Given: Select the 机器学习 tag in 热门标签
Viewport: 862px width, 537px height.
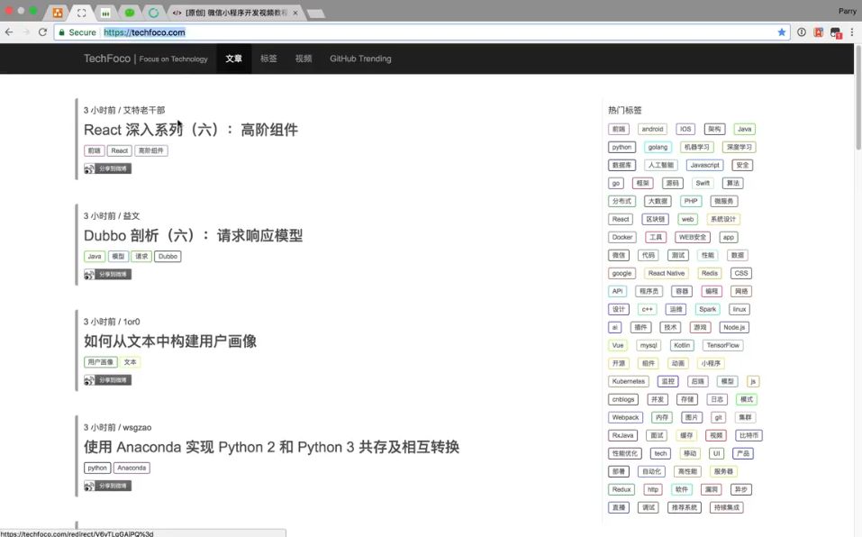Looking at the screenshot, I should point(696,147).
